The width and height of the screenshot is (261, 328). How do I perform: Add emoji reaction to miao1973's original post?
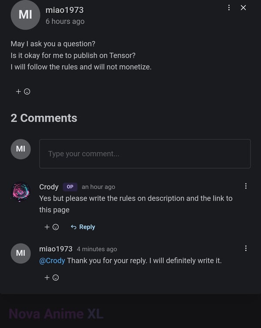pyautogui.click(x=23, y=92)
